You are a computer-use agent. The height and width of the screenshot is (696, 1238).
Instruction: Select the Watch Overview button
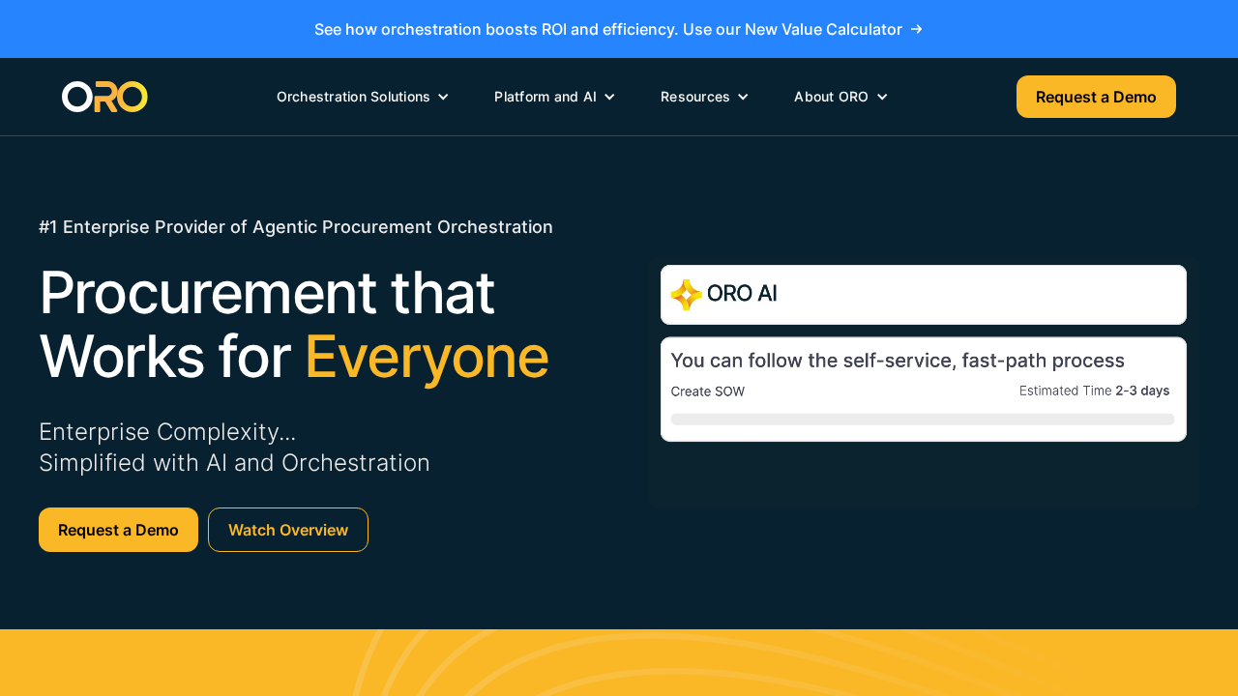(287, 530)
